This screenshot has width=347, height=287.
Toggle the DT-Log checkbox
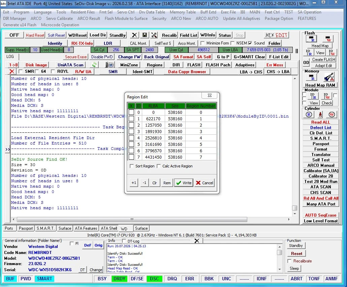point(124,241)
